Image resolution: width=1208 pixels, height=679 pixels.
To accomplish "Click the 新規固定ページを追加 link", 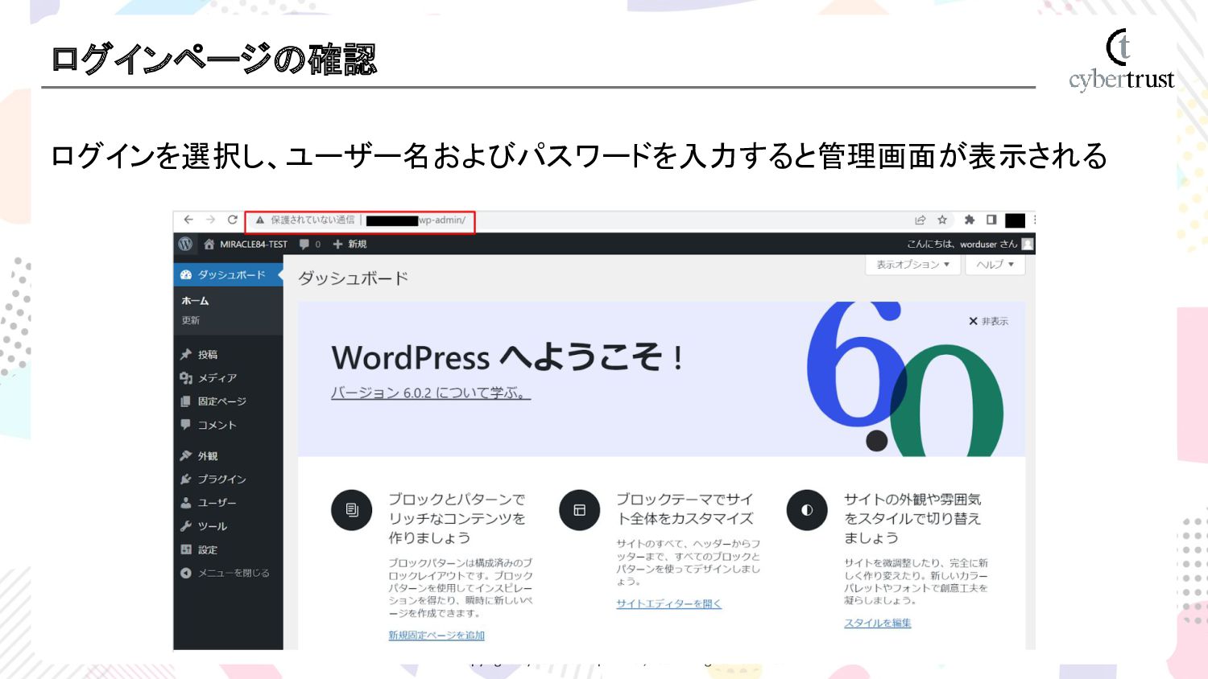I will [436, 636].
